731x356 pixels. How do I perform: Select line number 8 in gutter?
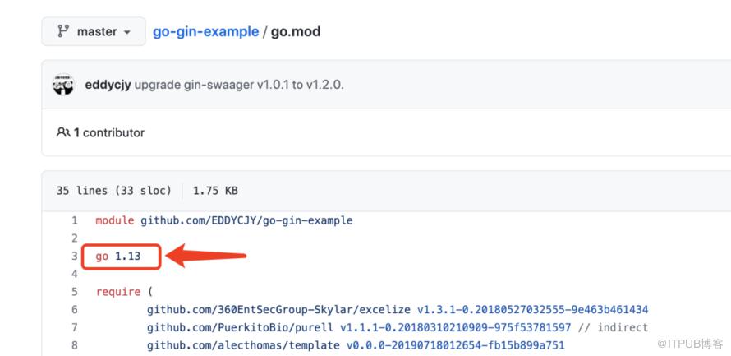coord(75,345)
